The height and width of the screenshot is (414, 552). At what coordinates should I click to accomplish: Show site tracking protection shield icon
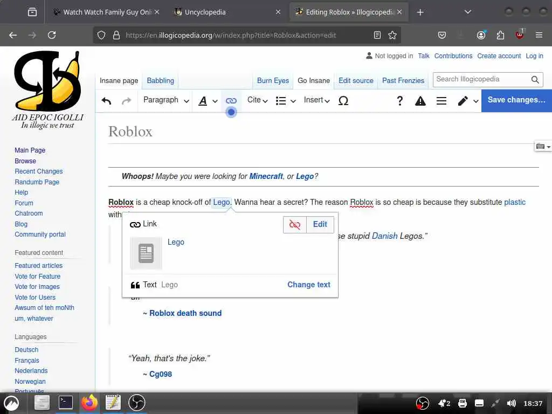pyautogui.click(x=101, y=35)
